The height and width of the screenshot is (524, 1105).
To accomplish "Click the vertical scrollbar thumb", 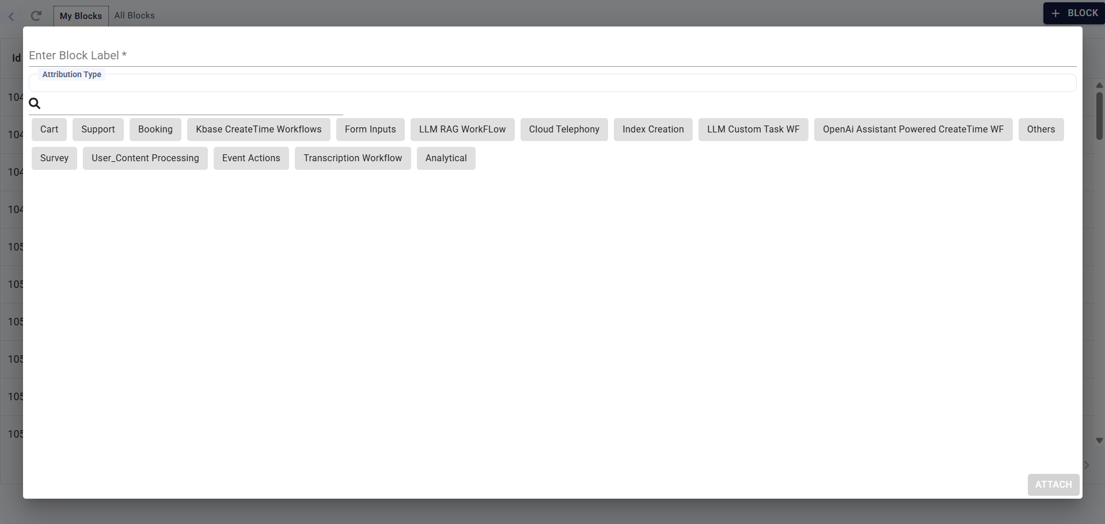I will (x=1099, y=116).
